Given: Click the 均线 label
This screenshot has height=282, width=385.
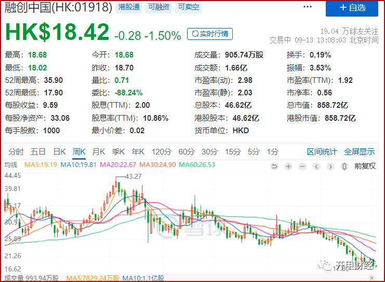Looking at the screenshot, I should point(11,165).
